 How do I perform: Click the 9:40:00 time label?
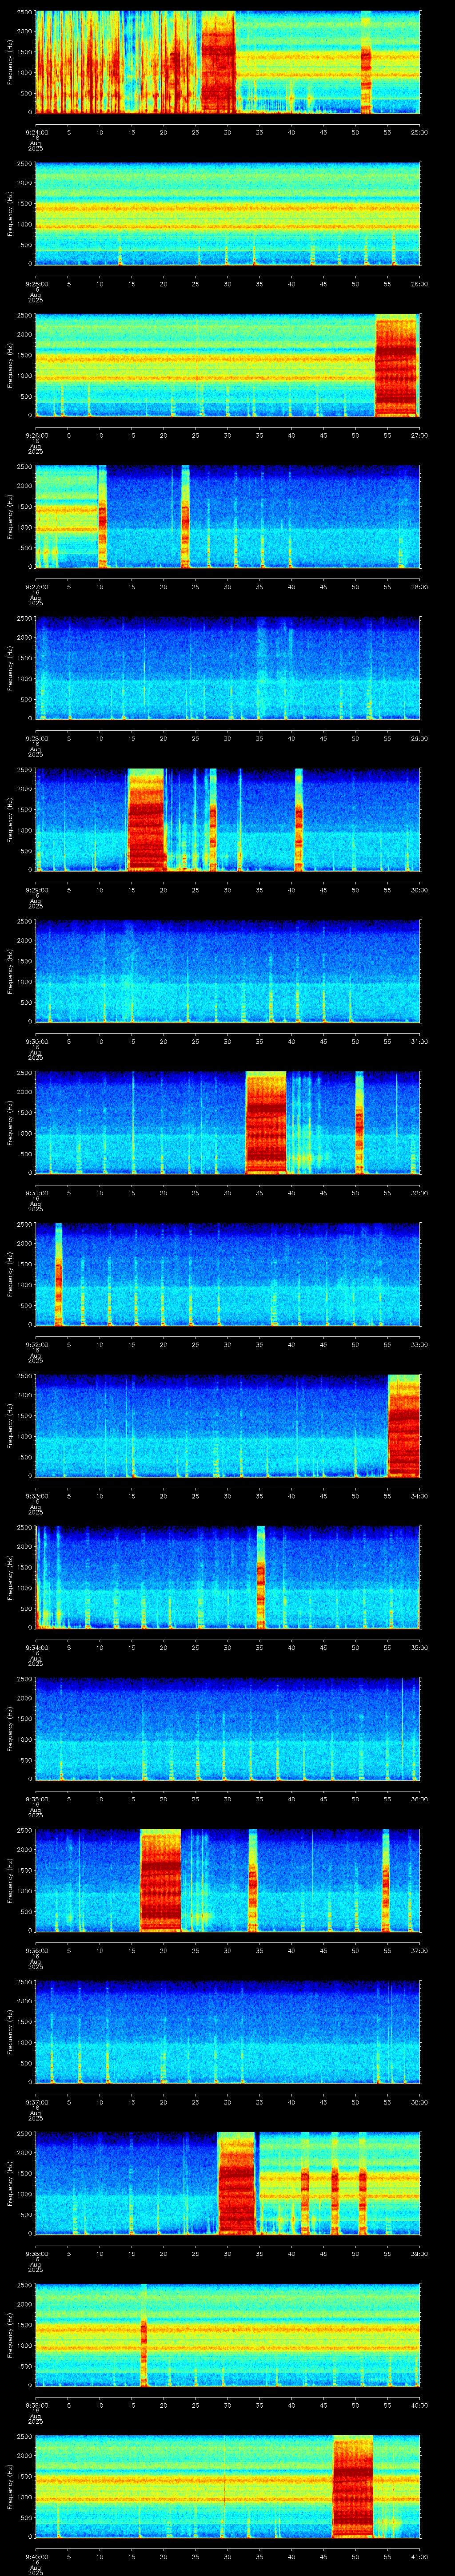click(36, 2556)
